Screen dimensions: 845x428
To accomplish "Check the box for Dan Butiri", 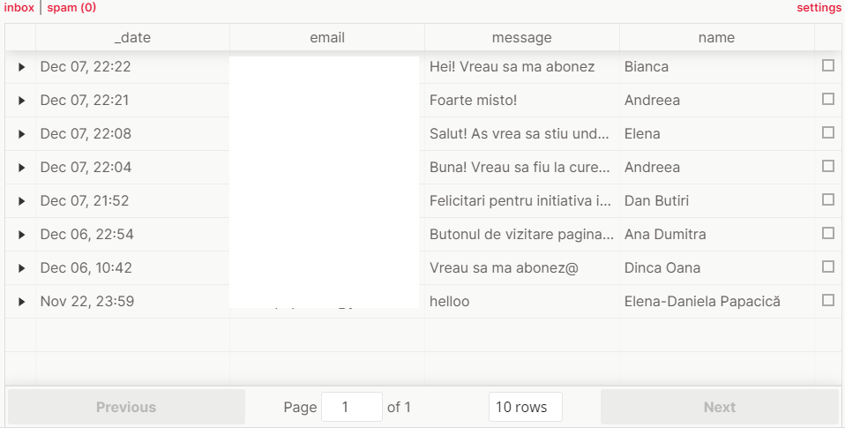I will coord(827,199).
